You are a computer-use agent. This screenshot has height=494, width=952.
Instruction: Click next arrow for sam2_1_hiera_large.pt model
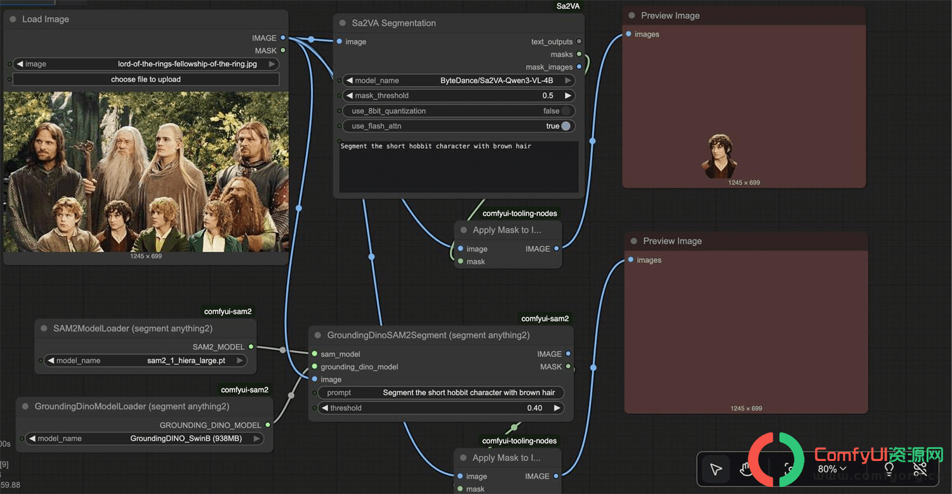[240, 361]
